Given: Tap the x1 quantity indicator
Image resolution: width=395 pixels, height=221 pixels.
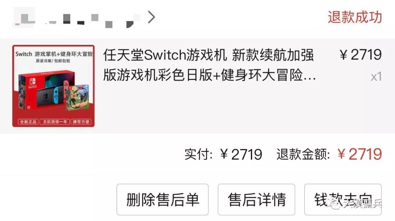Looking at the screenshot, I should pyautogui.click(x=376, y=76).
